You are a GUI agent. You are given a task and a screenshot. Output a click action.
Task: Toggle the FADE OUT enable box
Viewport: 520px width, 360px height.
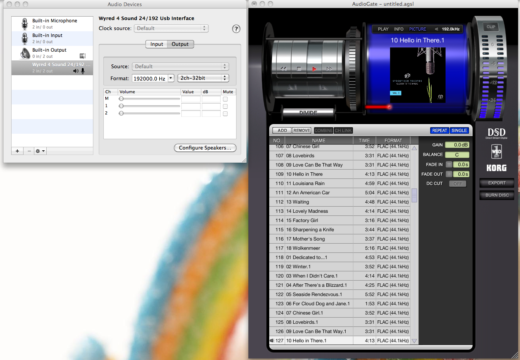[x=449, y=174]
